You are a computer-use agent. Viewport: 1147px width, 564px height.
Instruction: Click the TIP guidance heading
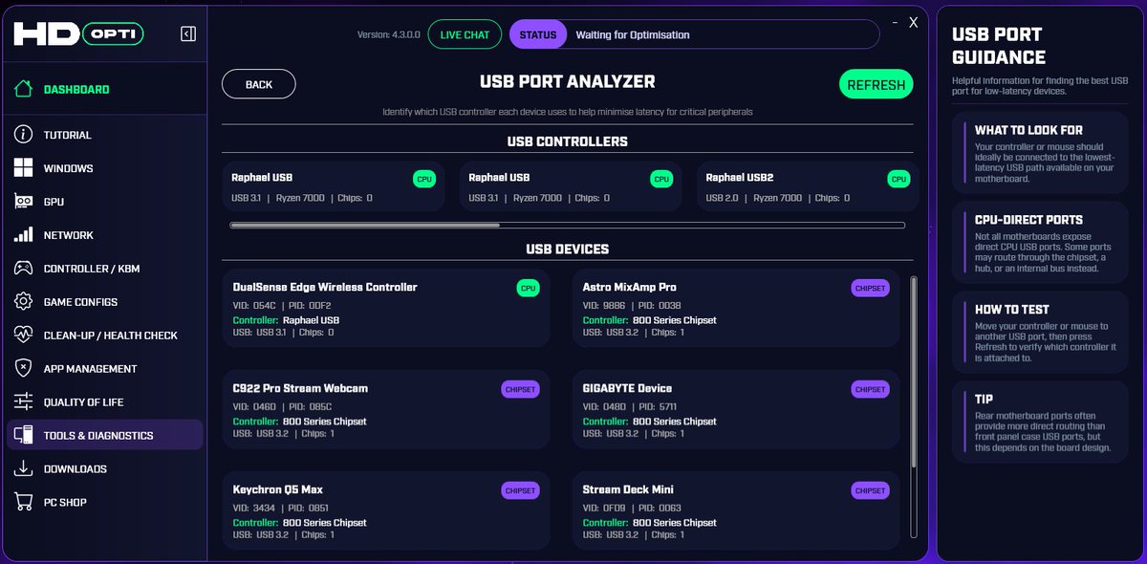pyautogui.click(x=984, y=400)
